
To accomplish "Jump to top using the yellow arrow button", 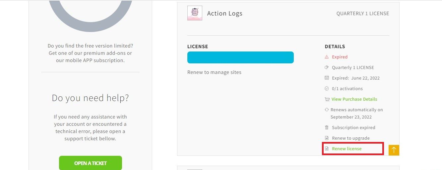I will pyautogui.click(x=394, y=150).
